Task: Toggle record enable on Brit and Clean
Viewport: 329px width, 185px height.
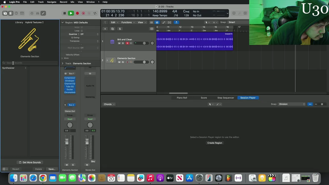Action: (x=127, y=43)
